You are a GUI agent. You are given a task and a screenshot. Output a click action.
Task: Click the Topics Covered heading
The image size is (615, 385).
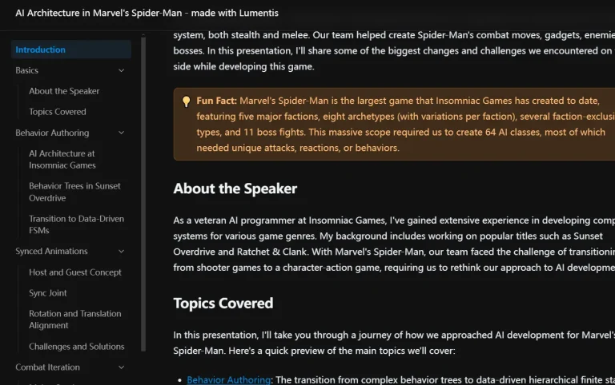[223, 303]
